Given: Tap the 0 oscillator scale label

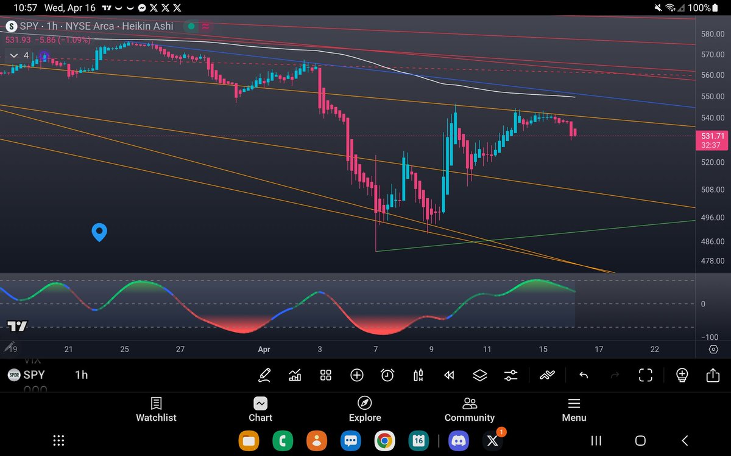Looking at the screenshot, I should tap(703, 304).
